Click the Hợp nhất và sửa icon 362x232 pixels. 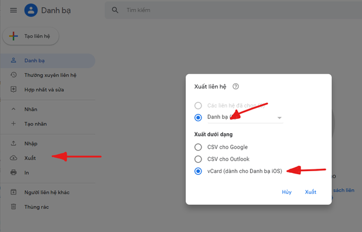pos(14,89)
